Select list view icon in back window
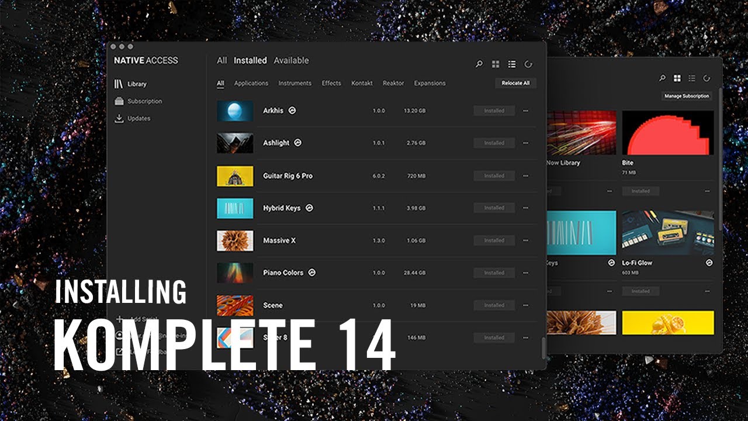The image size is (748, 421). (692, 78)
